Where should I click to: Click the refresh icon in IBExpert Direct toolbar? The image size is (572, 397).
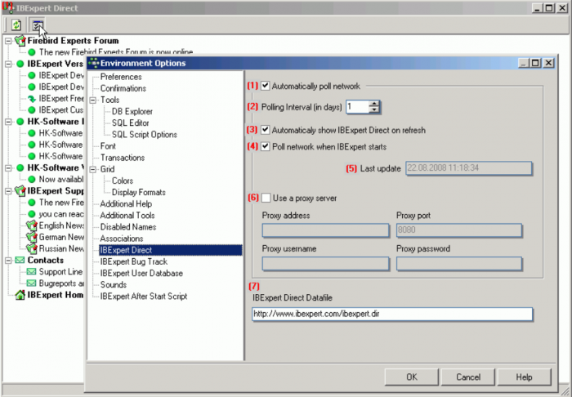(x=16, y=25)
